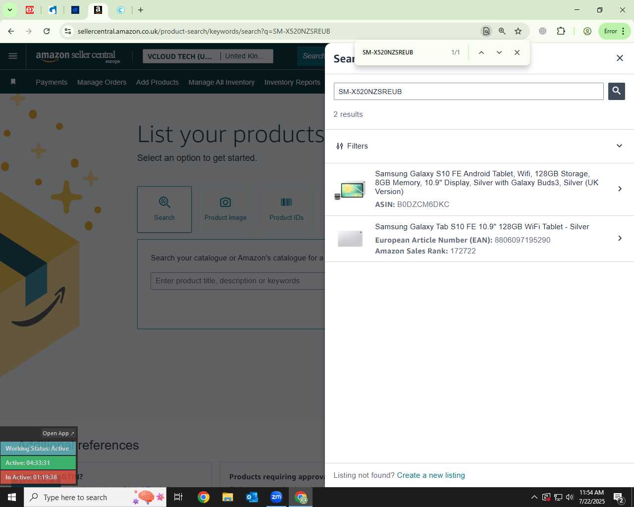Open the taskbar clock showing 11:54 AM
Screen dimensions: 634x507
coord(591,497)
